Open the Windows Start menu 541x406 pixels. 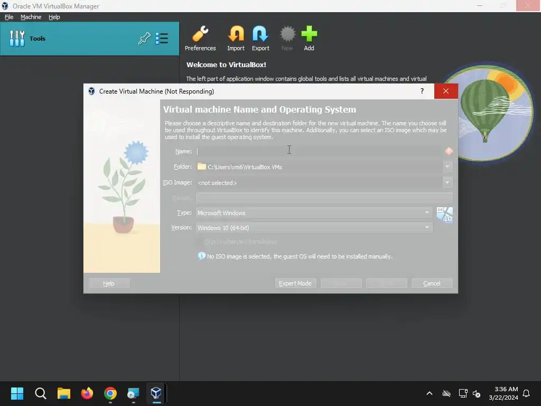point(17,393)
